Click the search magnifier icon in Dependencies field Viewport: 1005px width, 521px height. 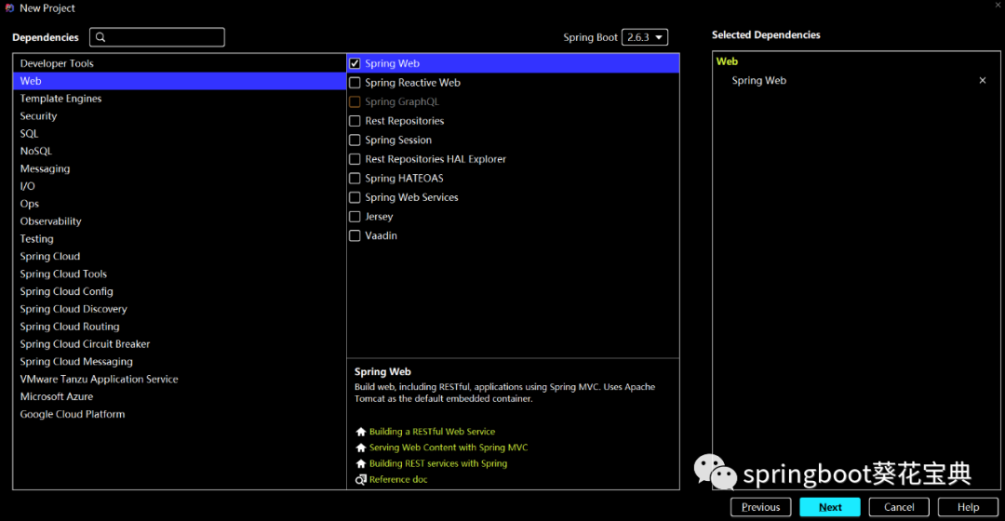click(x=100, y=37)
